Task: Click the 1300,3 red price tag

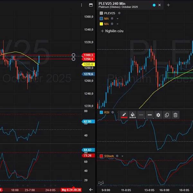Action: point(88,55)
